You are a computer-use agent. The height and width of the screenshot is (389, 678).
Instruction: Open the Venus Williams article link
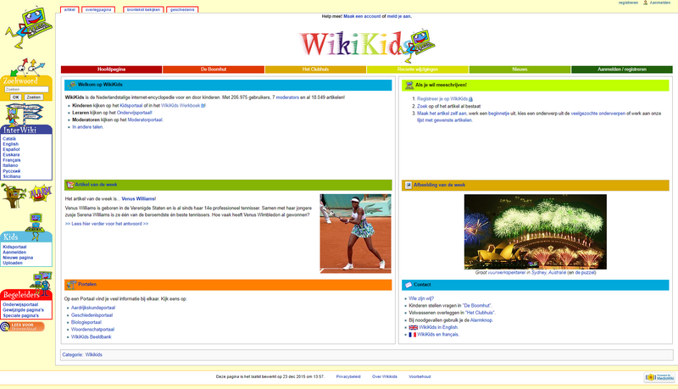[x=138, y=199]
